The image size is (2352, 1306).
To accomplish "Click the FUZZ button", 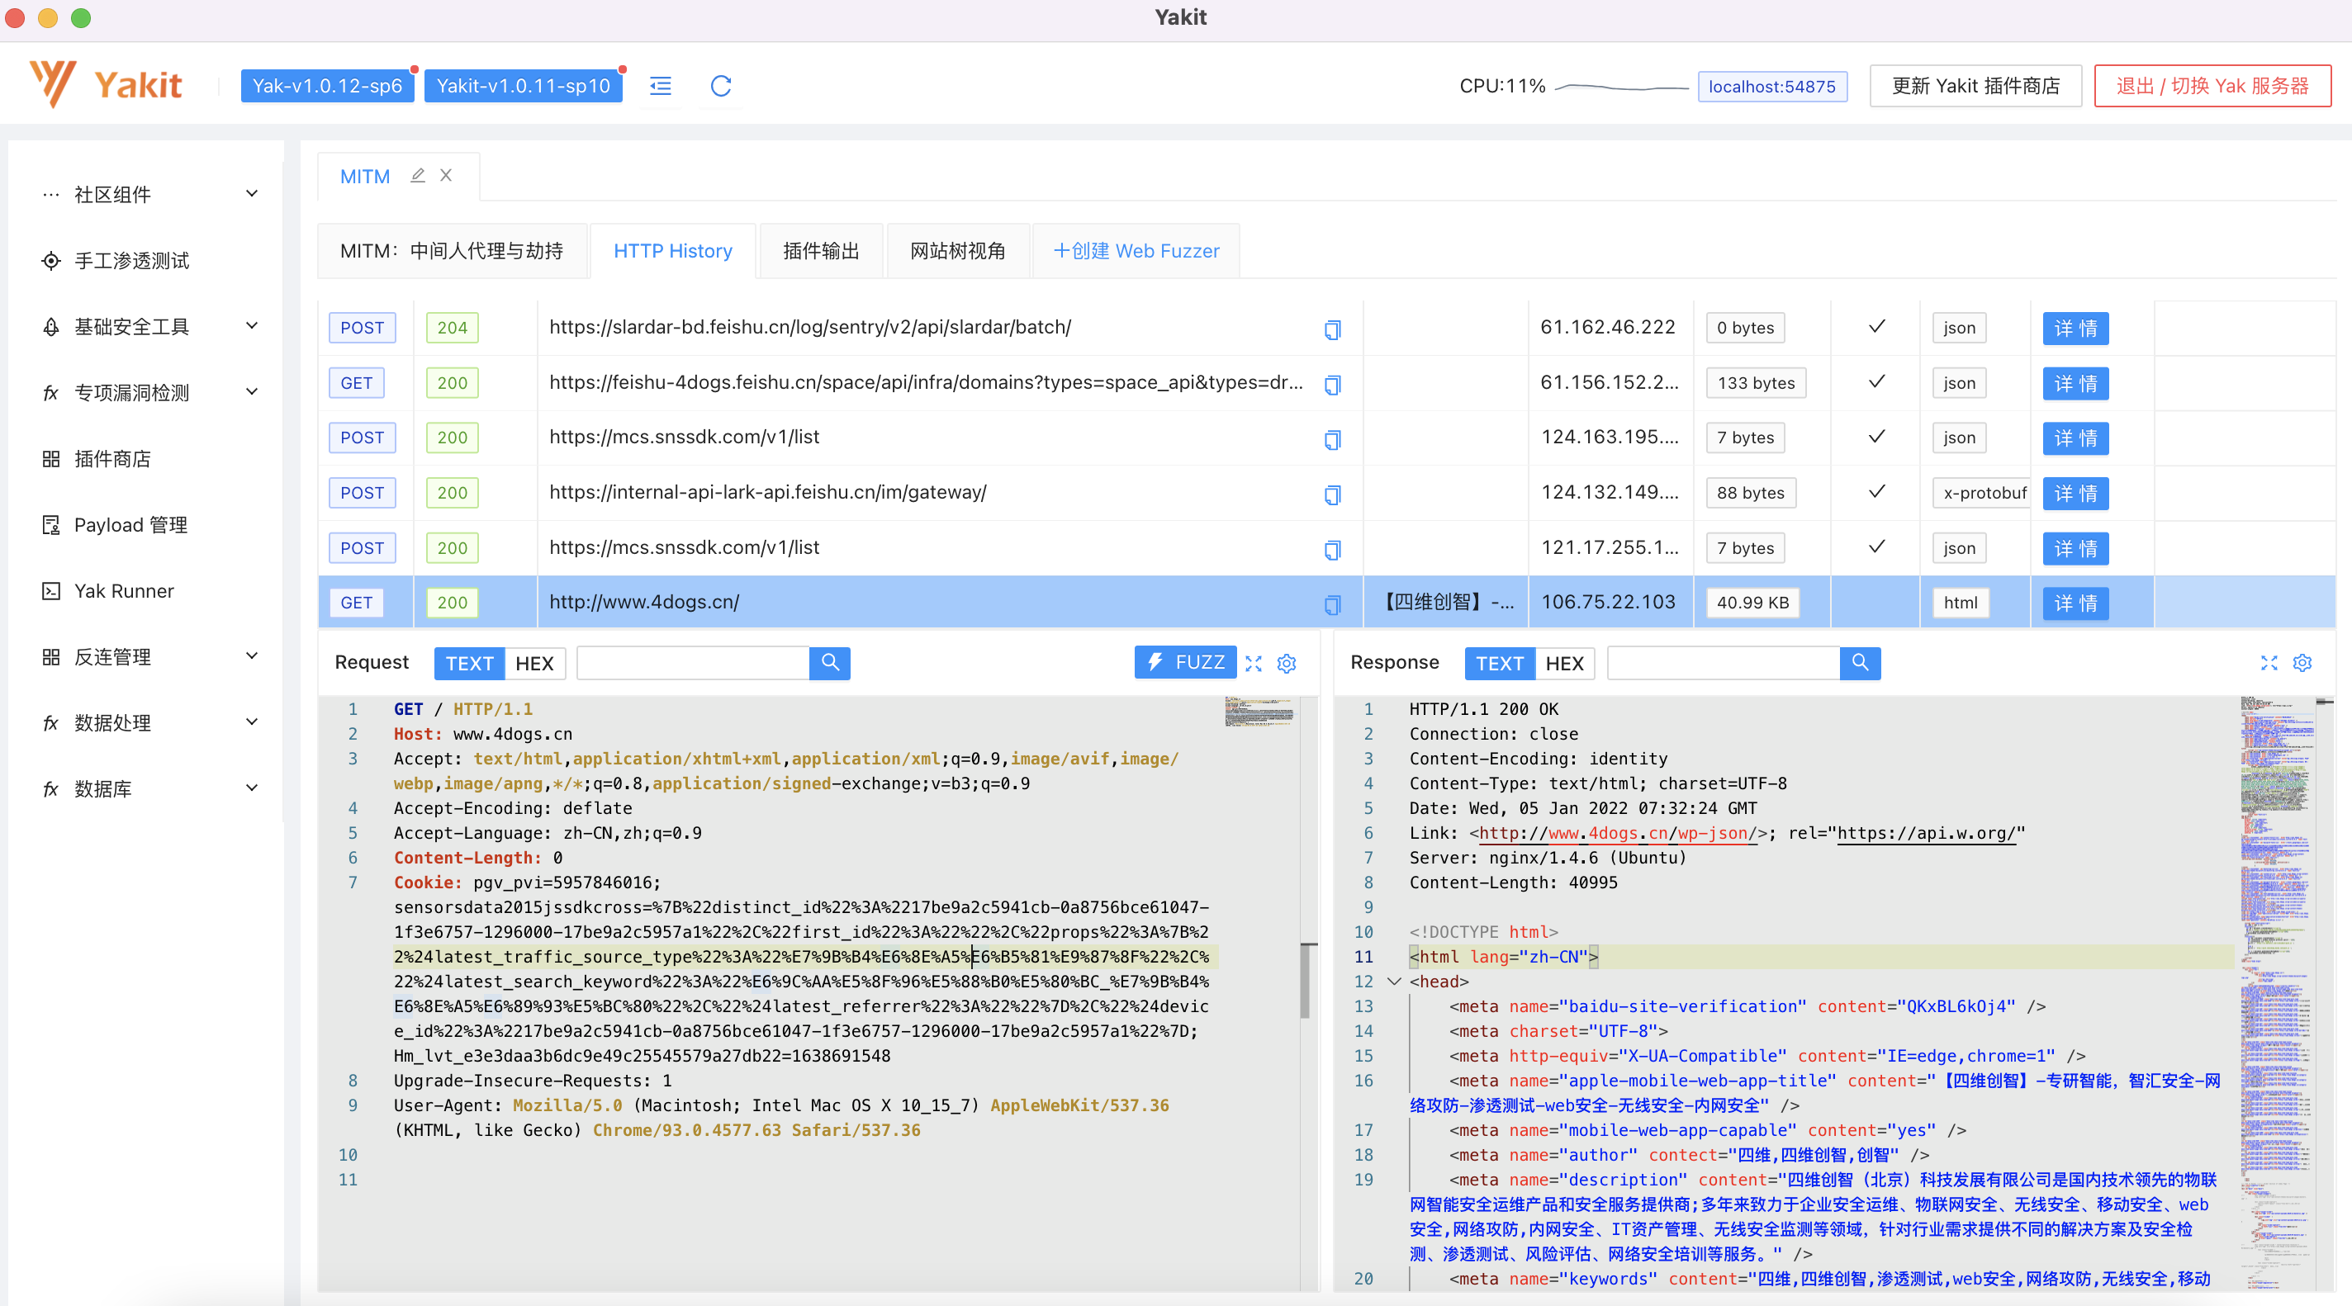I will click(x=1184, y=663).
